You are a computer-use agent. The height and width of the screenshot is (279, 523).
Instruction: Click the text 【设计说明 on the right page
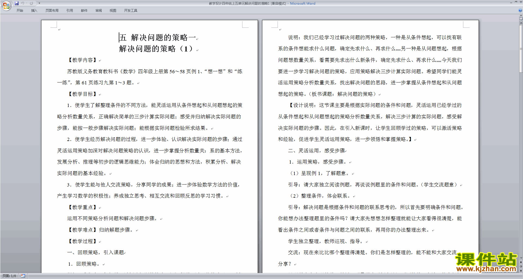click(301, 105)
